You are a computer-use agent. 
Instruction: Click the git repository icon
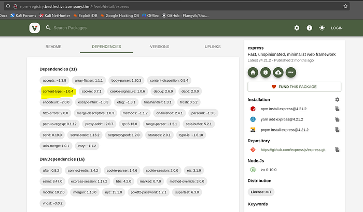pos(253,149)
